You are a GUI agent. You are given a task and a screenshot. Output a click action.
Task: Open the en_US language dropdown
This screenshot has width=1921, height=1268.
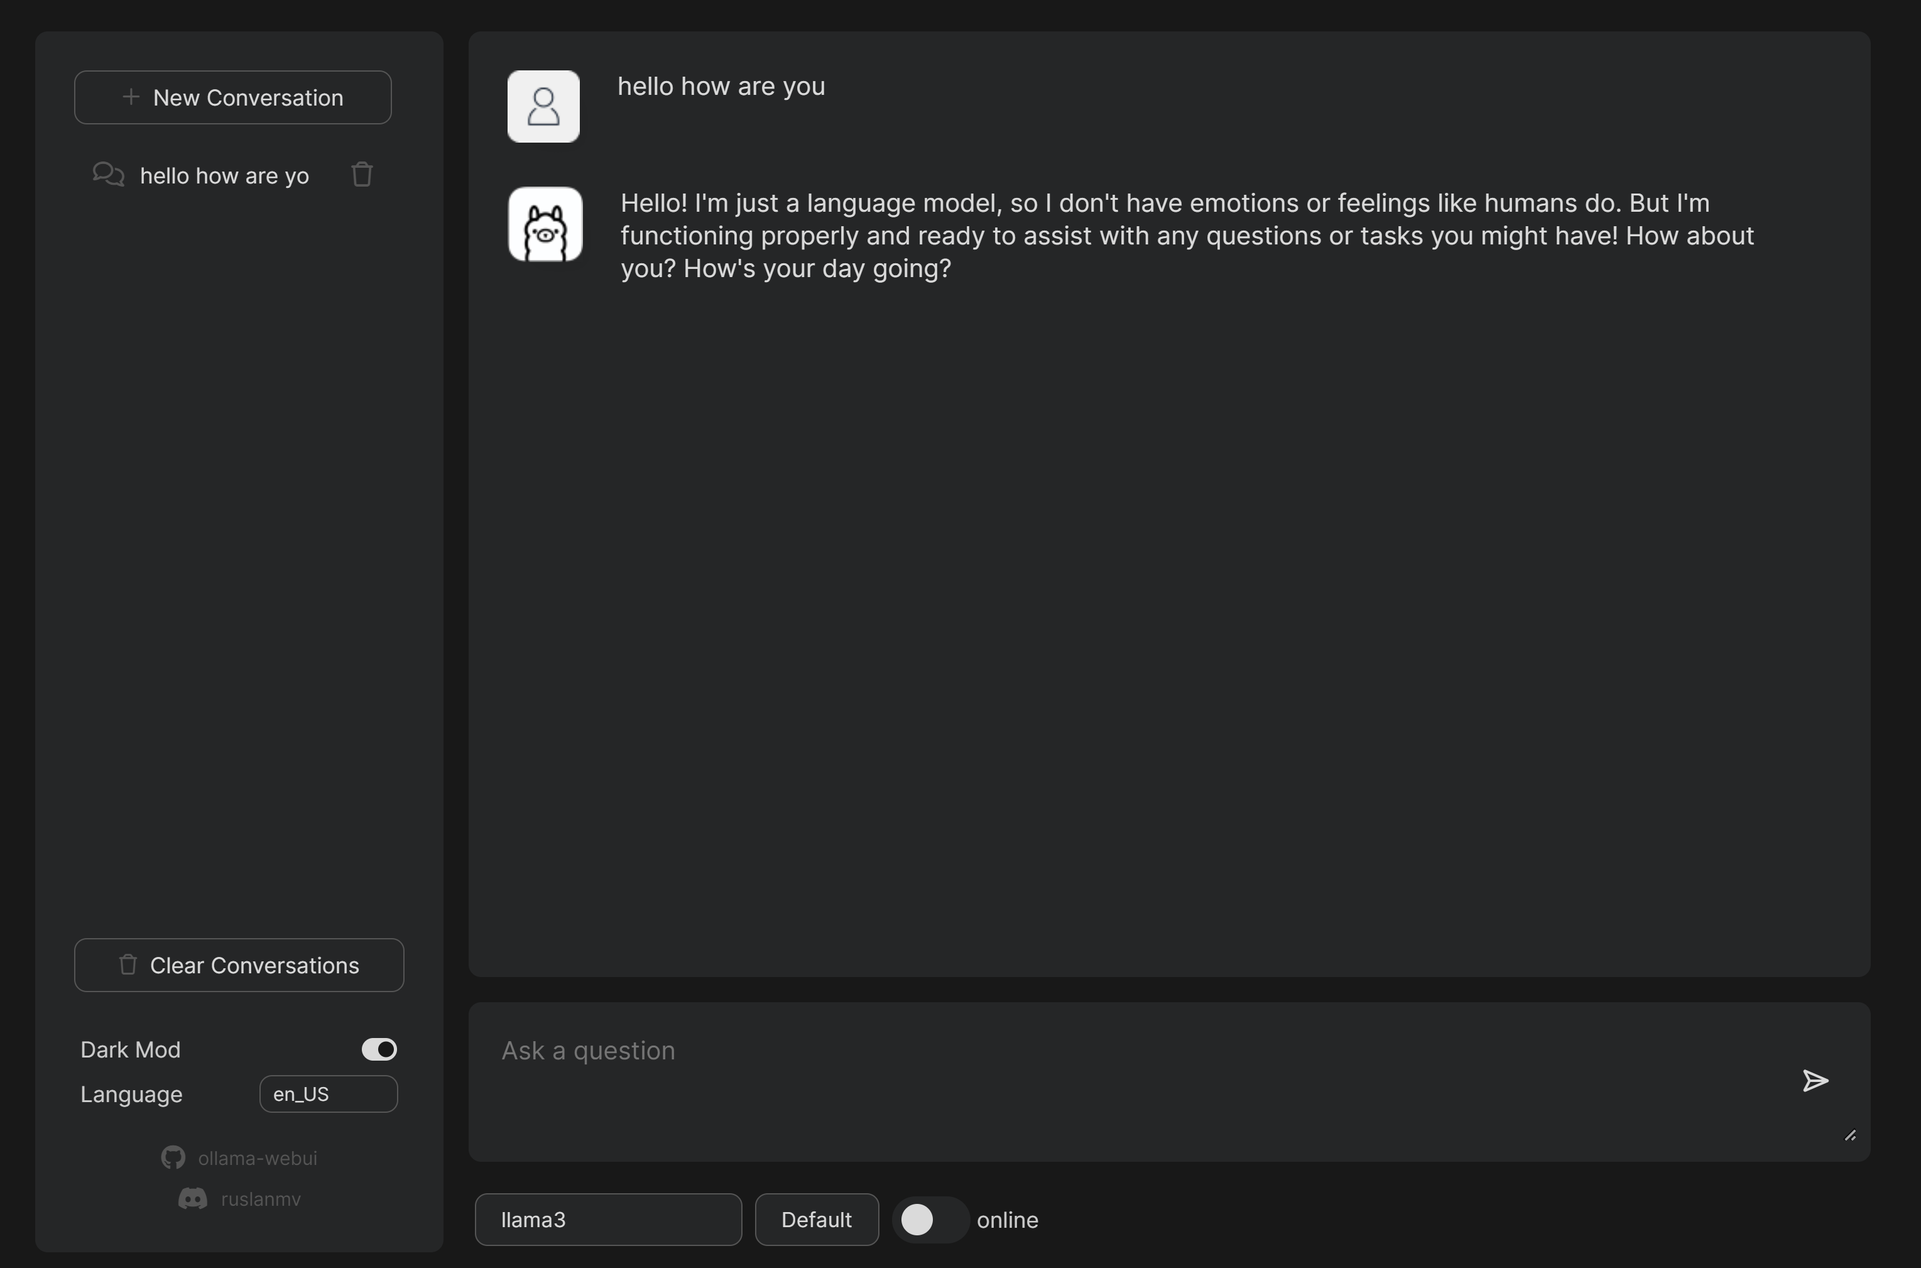click(x=329, y=1094)
